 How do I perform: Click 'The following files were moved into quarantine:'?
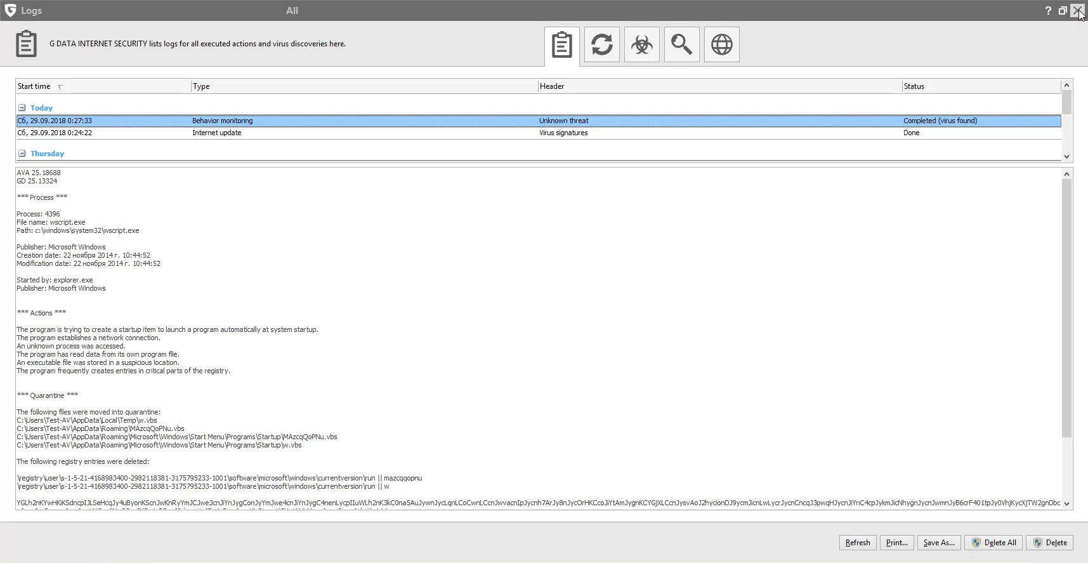[89, 412]
